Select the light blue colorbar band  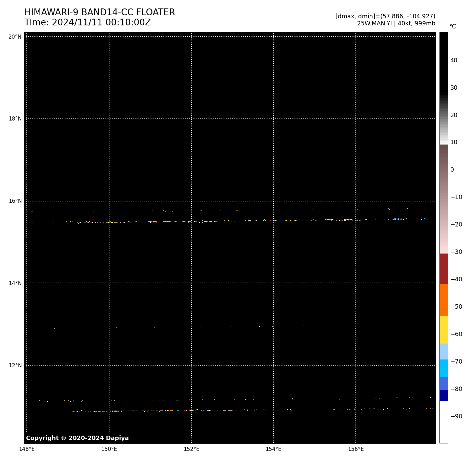coord(444,351)
